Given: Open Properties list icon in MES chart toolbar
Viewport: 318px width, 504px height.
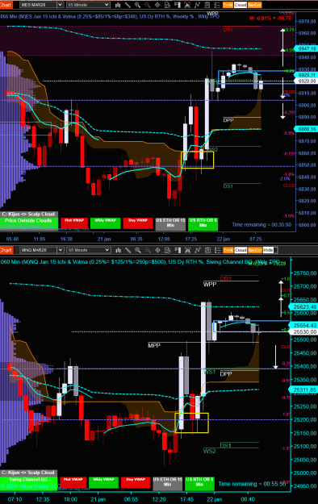Looking at the screenshot, I should coord(217,5).
